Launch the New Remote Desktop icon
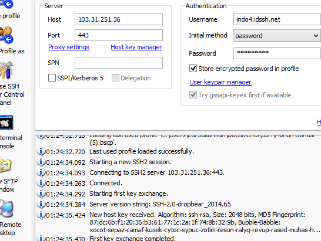This screenshot has height=241, width=321. (x=6, y=209)
